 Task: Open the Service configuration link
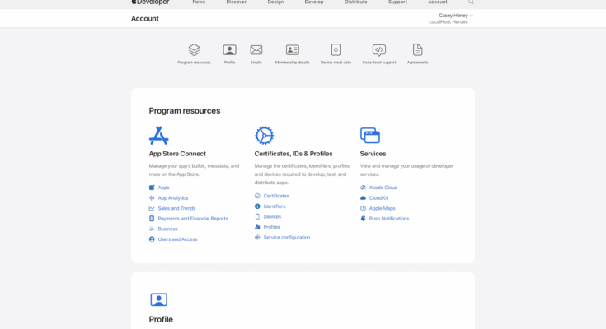[287, 237]
